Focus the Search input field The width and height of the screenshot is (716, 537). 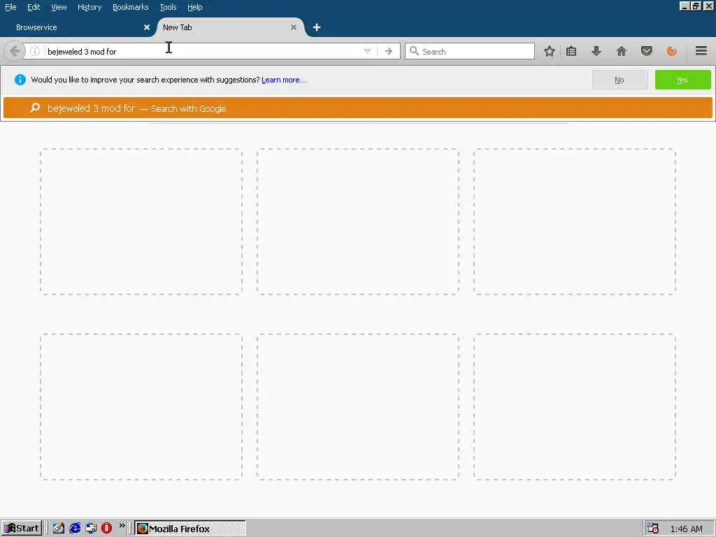click(x=469, y=51)
